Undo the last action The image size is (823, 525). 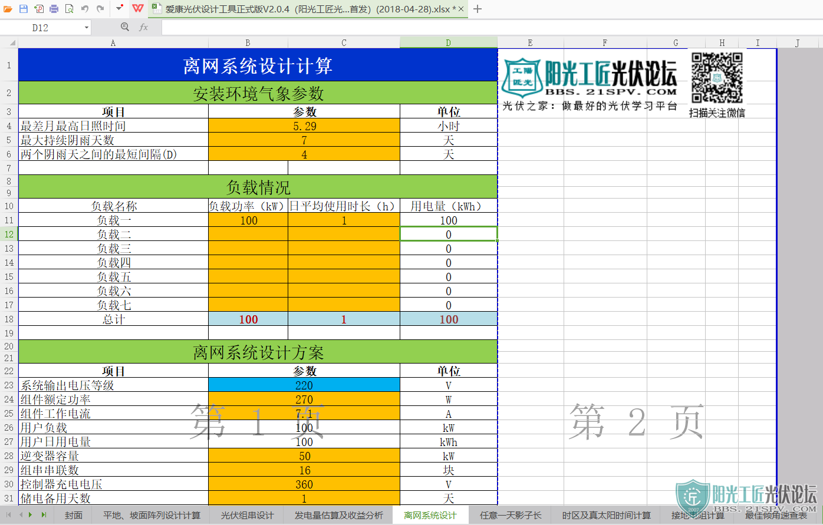click(85, 9)
